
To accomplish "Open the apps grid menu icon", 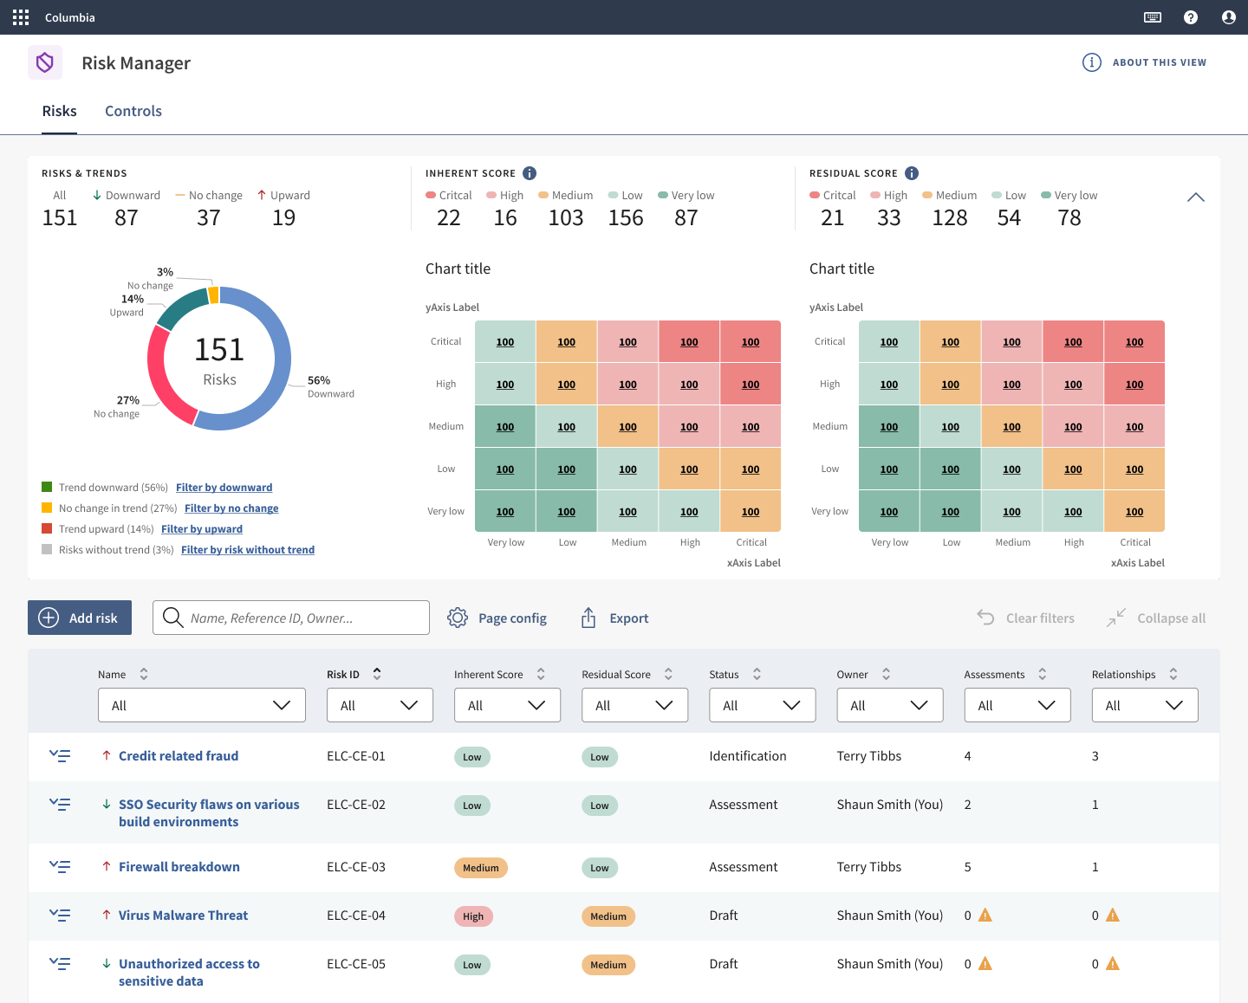I will (x=21, y=17).
